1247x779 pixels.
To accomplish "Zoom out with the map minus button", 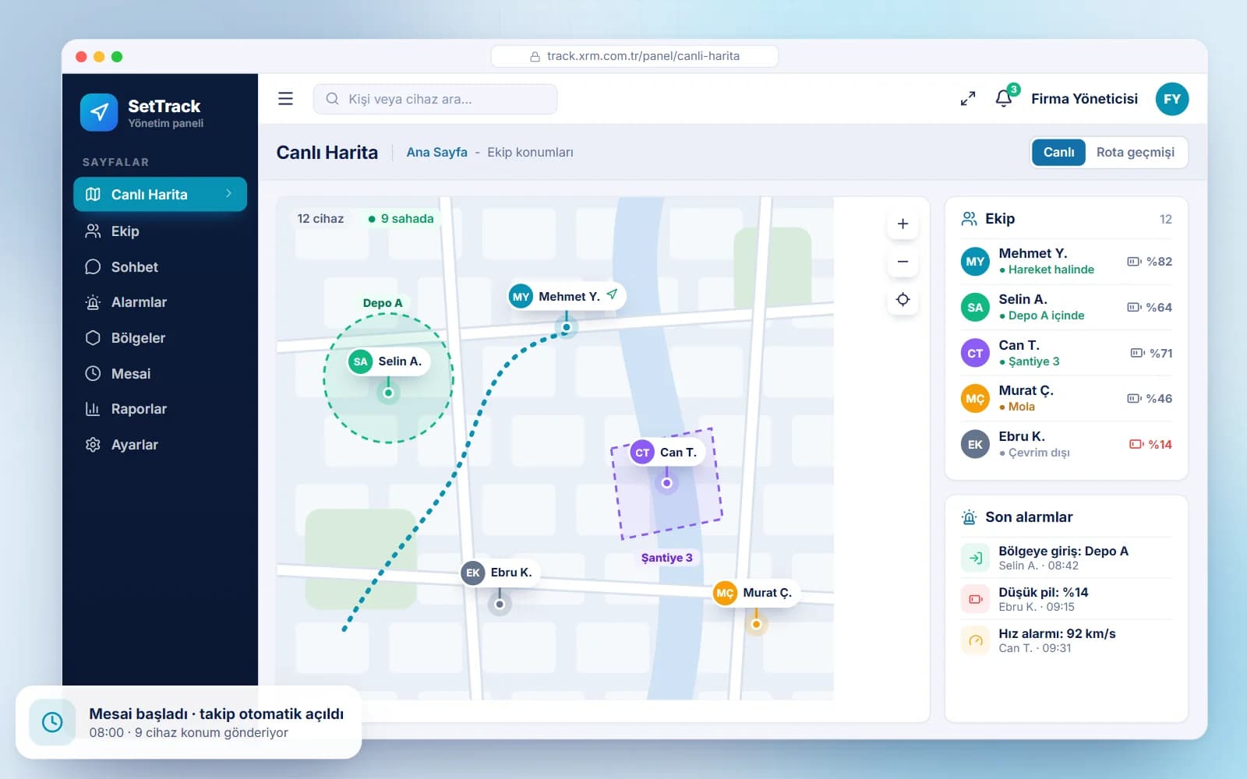I will [x=903, y=262].
